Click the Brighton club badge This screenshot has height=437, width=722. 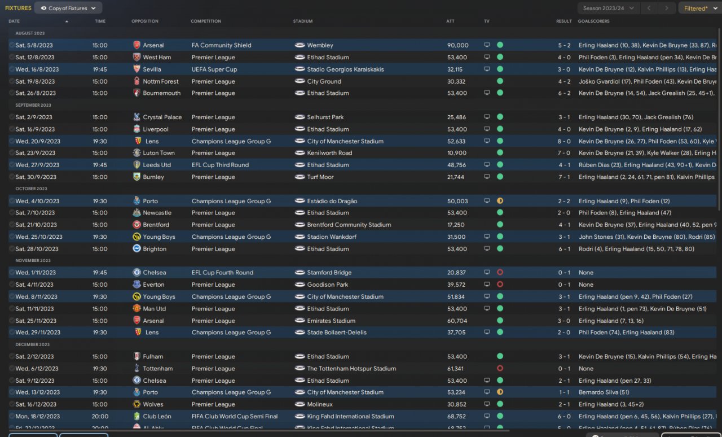coord(137,249)
